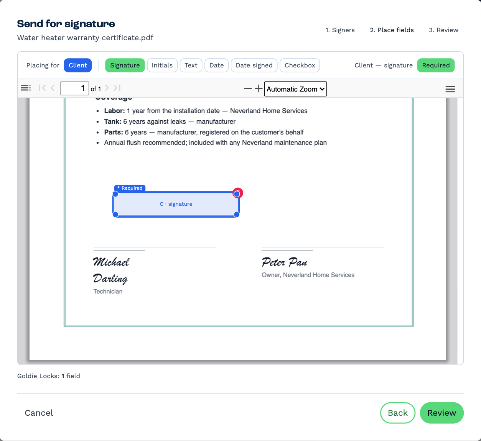Go to next page arrow
The height and width of the screenshot is (441, 481).
coord(107,88)
